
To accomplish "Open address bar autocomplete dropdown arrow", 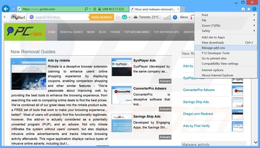I will coord(90,9).
